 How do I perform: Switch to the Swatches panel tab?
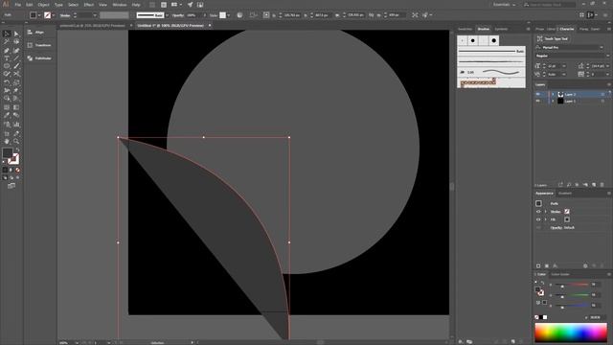[465, 29]
